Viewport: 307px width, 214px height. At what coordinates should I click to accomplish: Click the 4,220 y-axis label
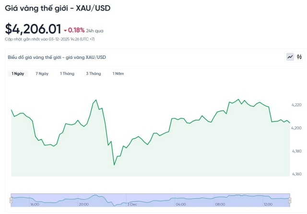click(x=296, y=104)
